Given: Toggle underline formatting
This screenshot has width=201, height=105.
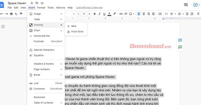Looking at the screenshot, I should [x=104, y=14].
